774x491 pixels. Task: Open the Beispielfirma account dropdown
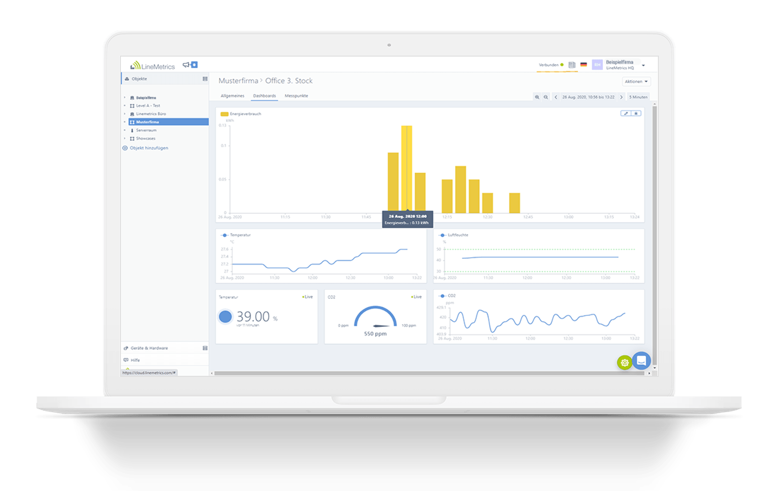(x=620, y=64)
